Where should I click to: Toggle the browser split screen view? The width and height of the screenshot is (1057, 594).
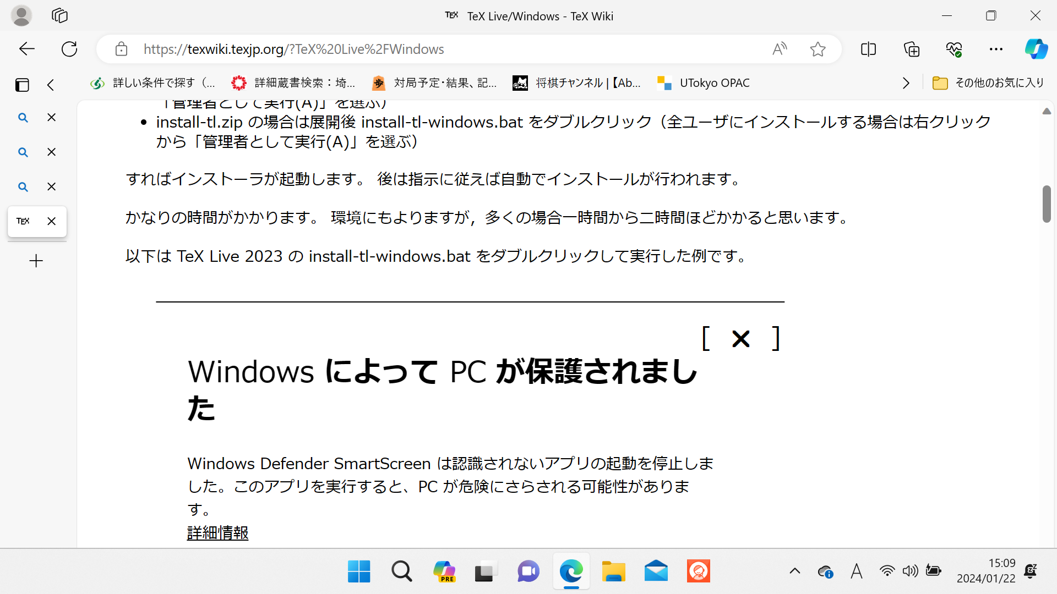[x=868, y=48]
